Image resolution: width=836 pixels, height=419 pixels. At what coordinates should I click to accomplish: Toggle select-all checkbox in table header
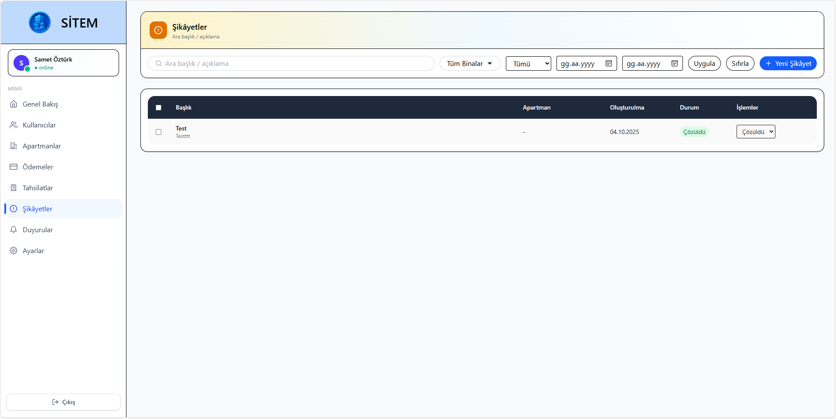tap(159, 107)
